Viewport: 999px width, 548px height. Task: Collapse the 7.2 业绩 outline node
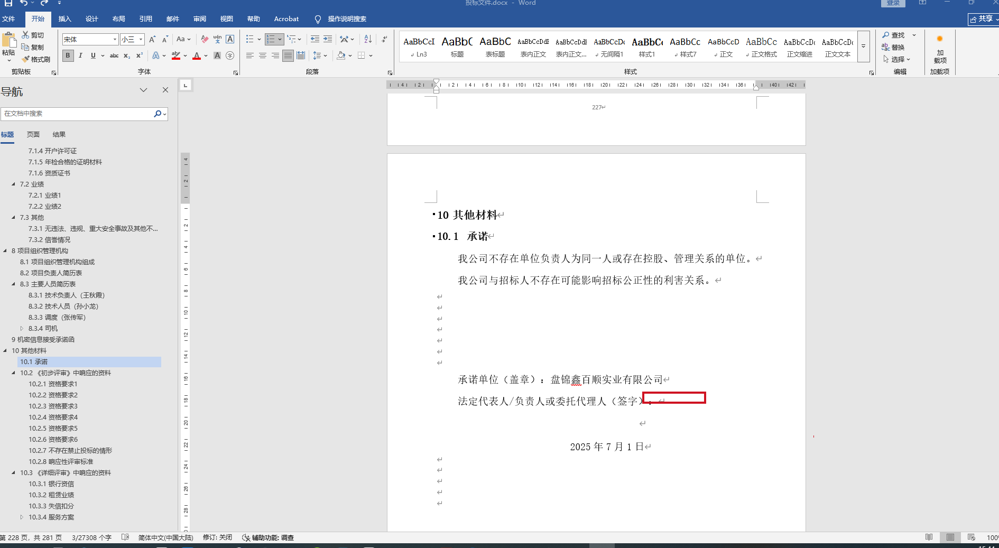tap(13, 184)
